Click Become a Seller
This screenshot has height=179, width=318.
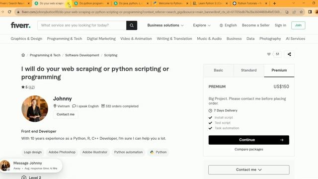[x=255, y=25]
